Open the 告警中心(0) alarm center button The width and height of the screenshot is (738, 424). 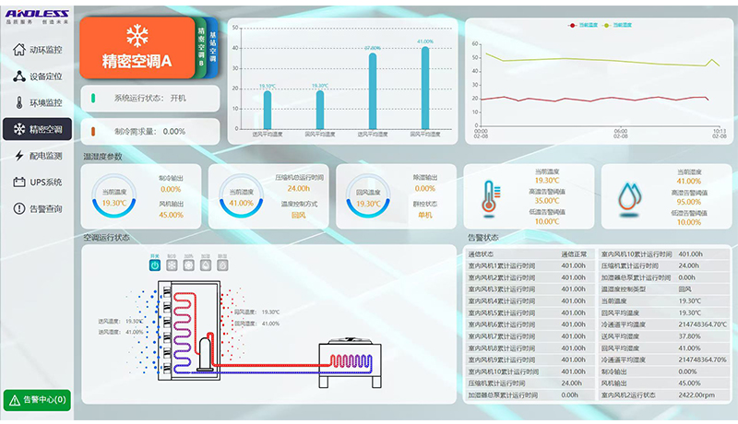37,400
